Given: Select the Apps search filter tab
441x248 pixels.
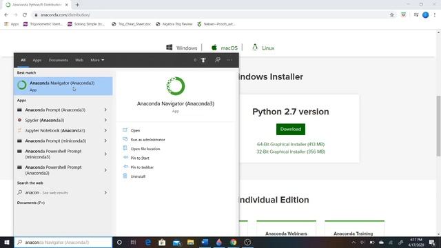Looking at the screenshot, I should tap(37, 60).
